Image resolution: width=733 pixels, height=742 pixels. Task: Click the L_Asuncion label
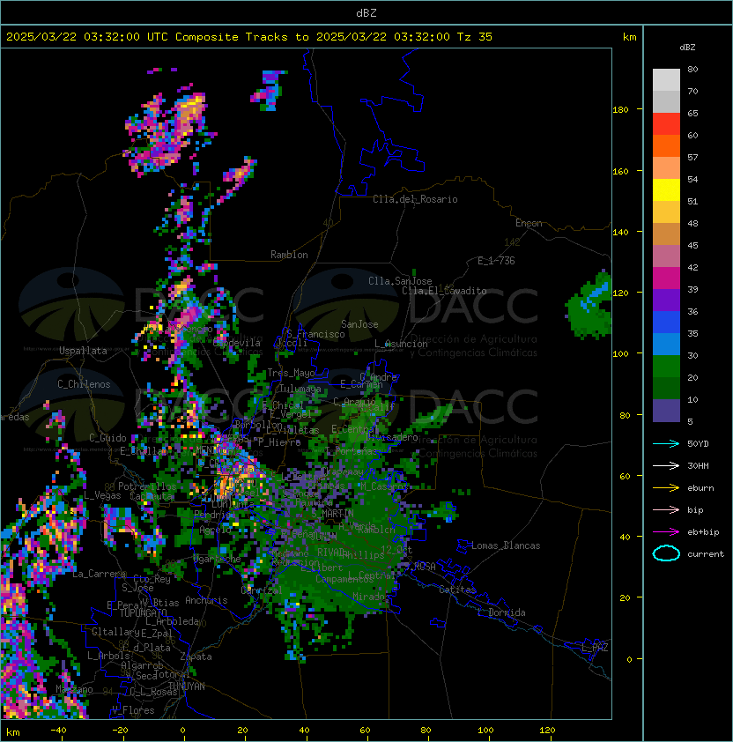[401, 344]
